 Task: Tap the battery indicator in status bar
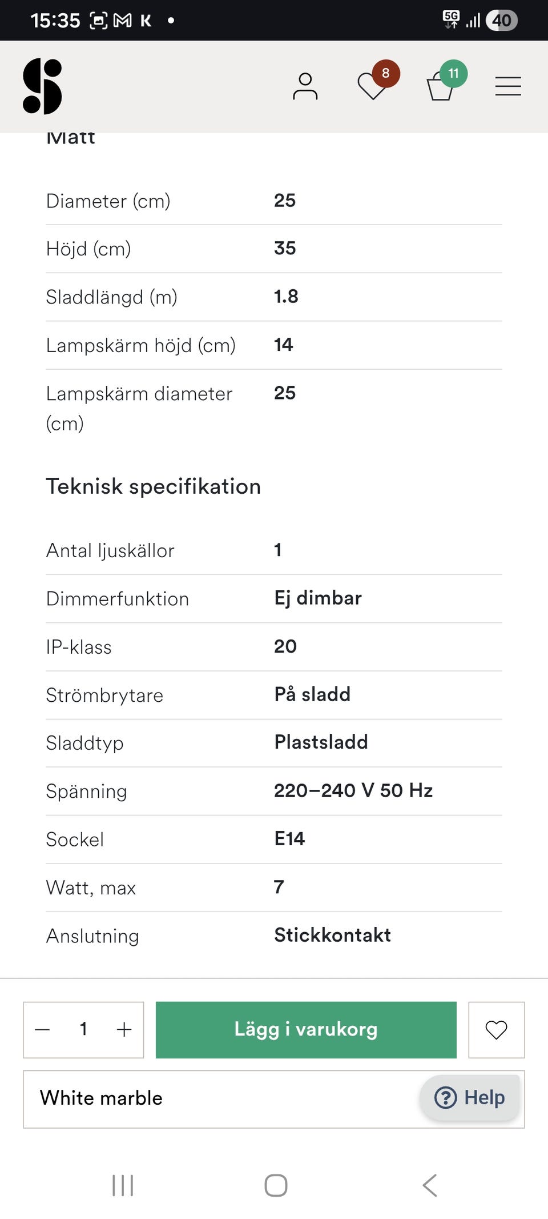tap(502, 21)
